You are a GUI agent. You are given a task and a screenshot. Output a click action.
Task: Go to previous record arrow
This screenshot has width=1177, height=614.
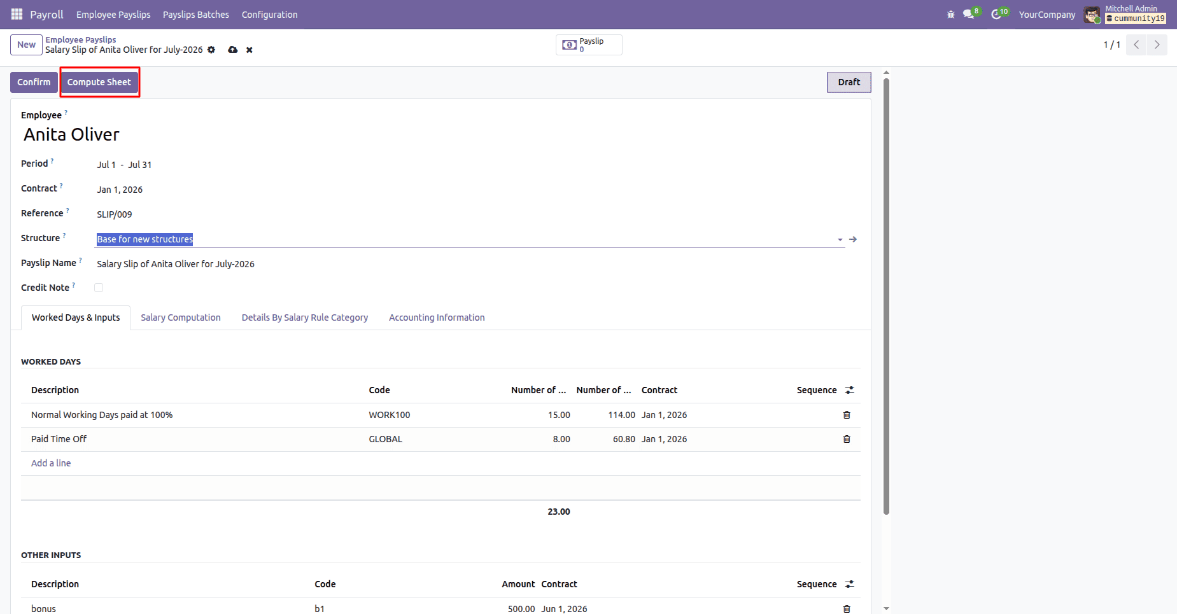click(1136, 45)
